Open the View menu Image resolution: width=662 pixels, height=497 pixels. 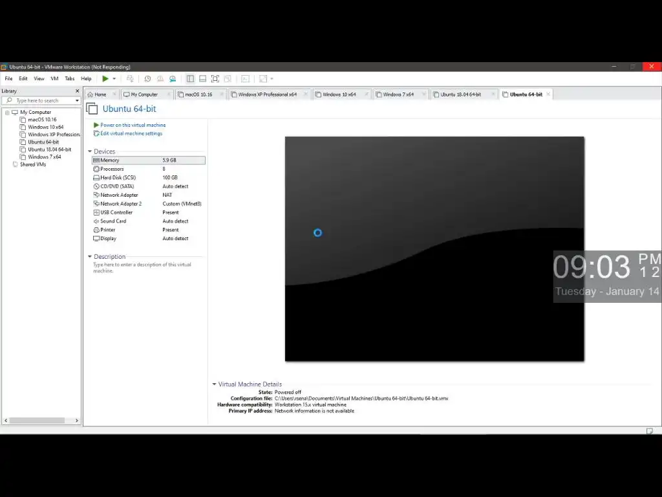39,78
